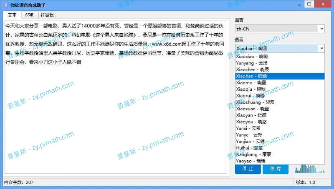
Task: Select voice Yunyang - 云扬
Action: [x=280, y=63]
